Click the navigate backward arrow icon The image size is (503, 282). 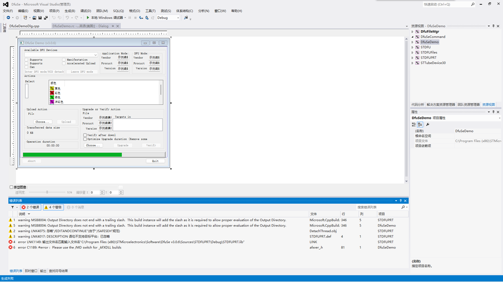pos(9,18)
